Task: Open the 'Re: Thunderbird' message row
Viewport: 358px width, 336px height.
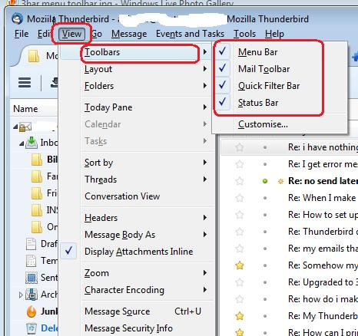Action: pos(290,232)
